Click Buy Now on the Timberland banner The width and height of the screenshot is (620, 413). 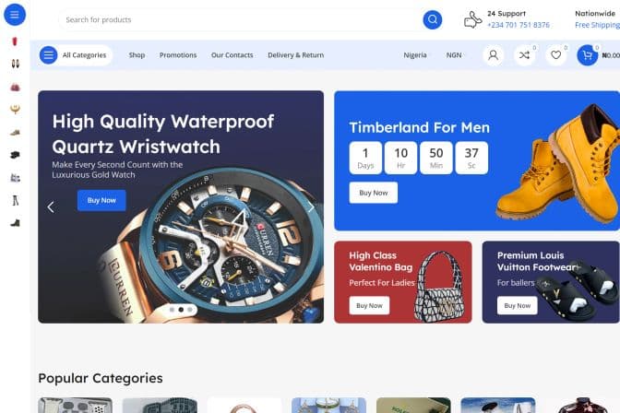(x=374, y=193)
